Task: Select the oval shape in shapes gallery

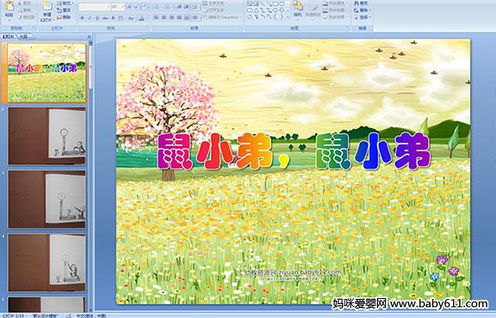Action: (x=282, y=4)
